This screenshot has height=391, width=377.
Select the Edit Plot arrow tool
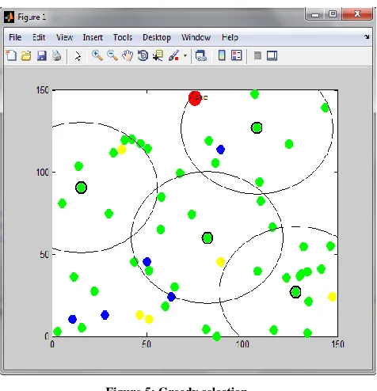click(78, 56)
